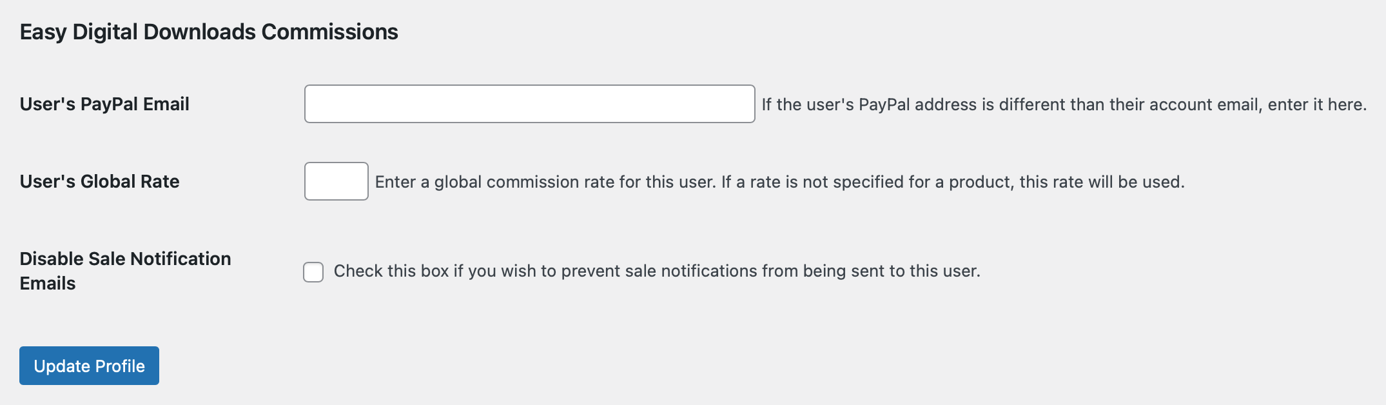Tick the box to prevent sale notifications

(313, 272)
